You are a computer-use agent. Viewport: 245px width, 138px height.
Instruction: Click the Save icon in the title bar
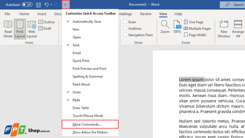(38, 5)
